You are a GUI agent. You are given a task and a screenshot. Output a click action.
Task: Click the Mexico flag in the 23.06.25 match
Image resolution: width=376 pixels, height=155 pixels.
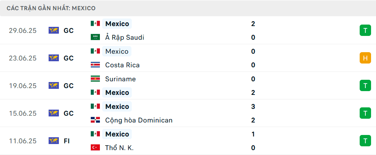coord(95,51)
